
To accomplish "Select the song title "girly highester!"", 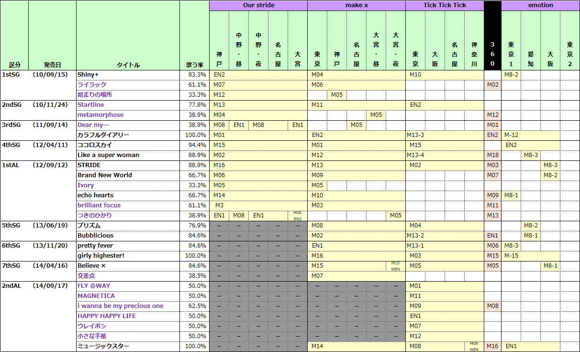I will click(x=101, y=256).
